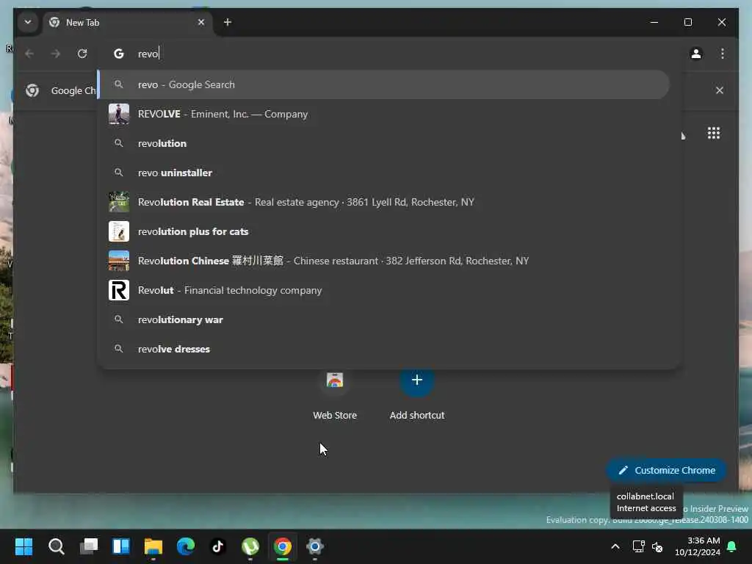Pick the Revolut financial technology suggestion
The image size is (752, 564).
[x=383, y=290]
